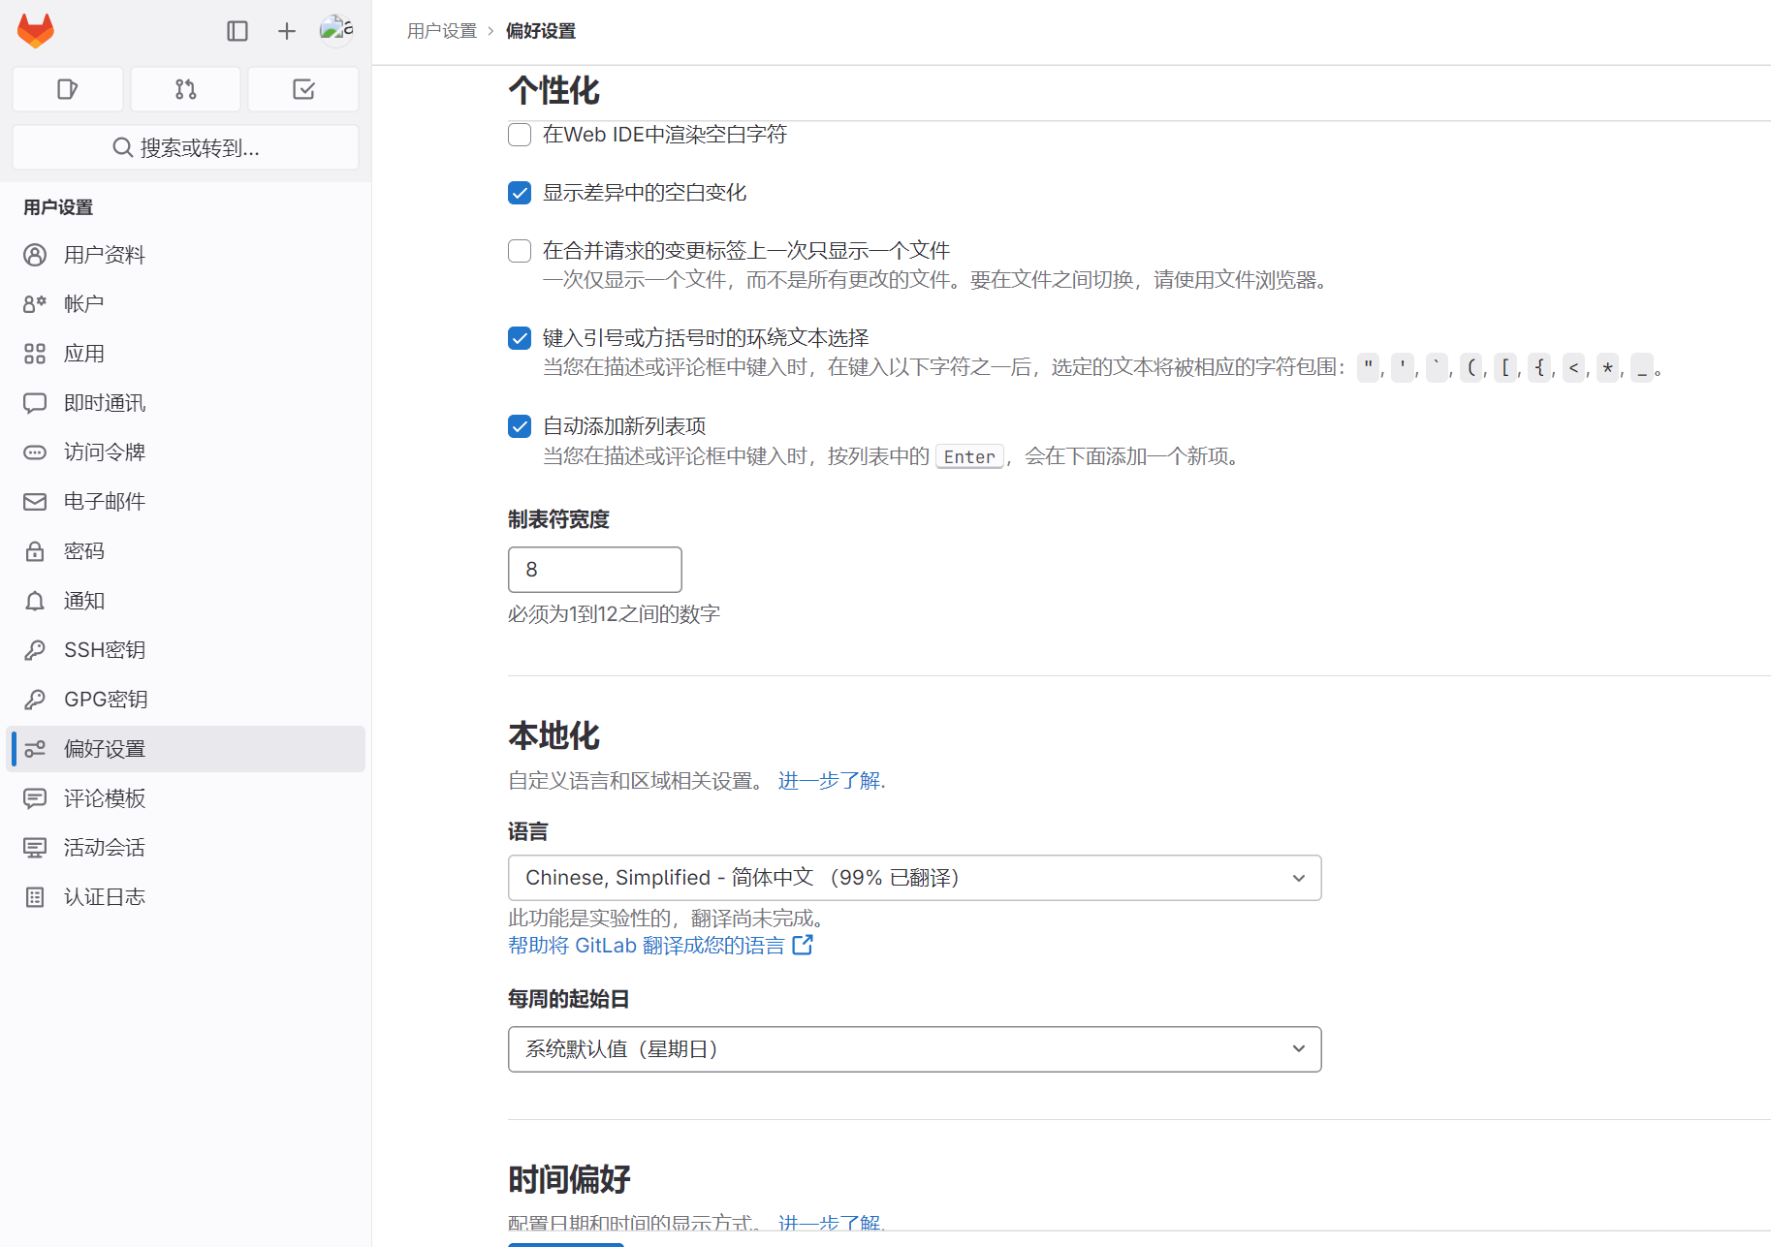Click the 通知 bell icon
The height and width of the screenshot is (1247, 1771).
[35, 601]
